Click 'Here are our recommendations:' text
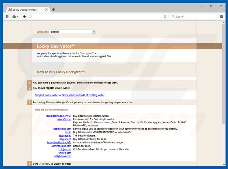 (52, 110)
